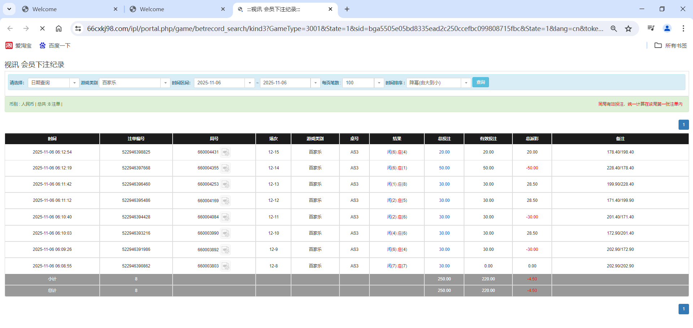Click the browser profile icon
The height and width of the screenshot is (328, 693).
click(667, 28)
